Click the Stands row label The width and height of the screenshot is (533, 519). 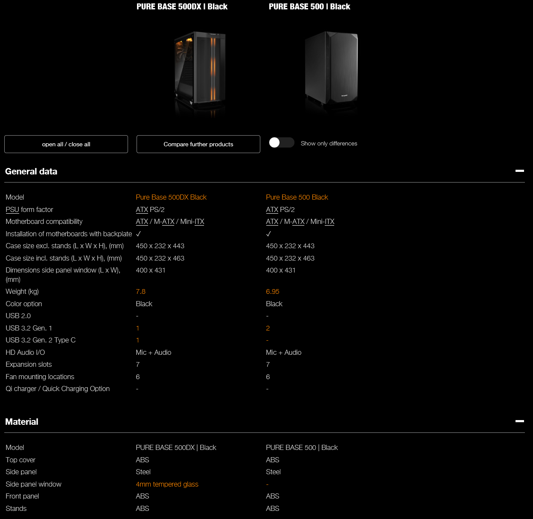point(16,508)
